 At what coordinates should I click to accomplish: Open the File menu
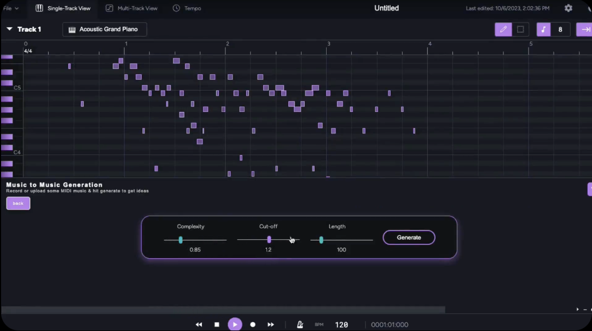coord(12,8)
